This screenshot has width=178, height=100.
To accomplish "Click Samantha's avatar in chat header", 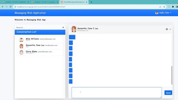I will pos(74,29).
